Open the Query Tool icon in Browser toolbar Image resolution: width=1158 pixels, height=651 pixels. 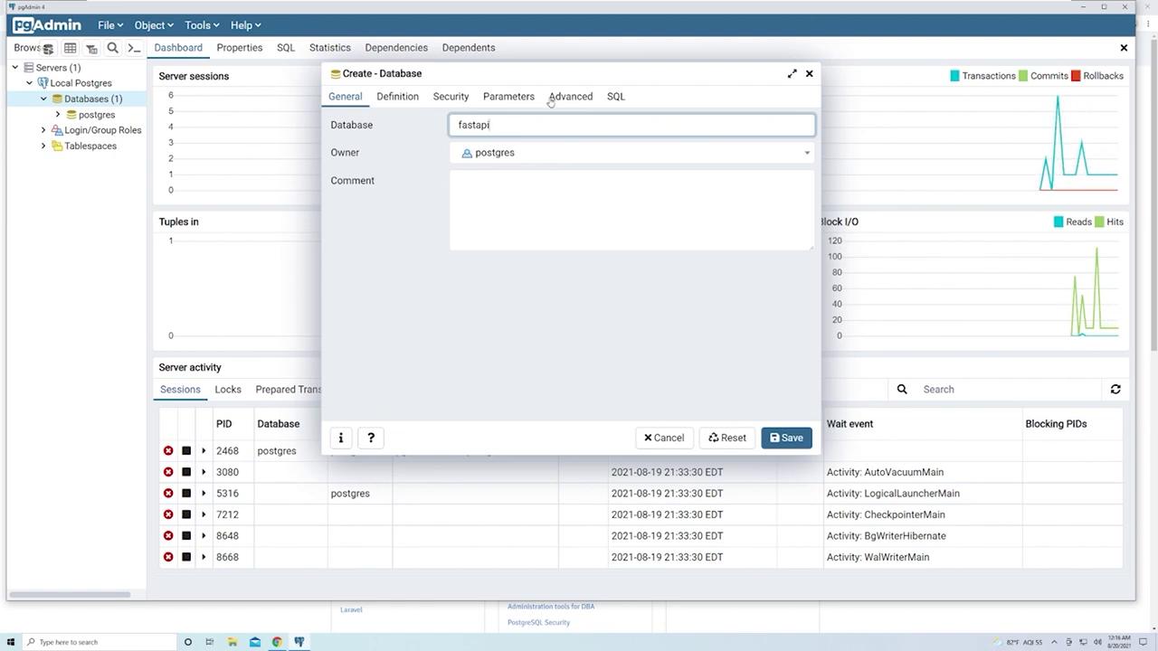(48, 48)
